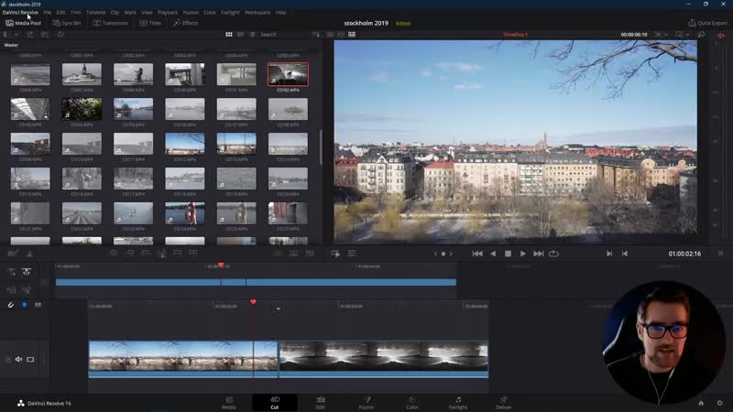Image resolution: width=733 pixels, height=412 pixels.
Task: Open the Media Pool panel
Action: point(24,23)
